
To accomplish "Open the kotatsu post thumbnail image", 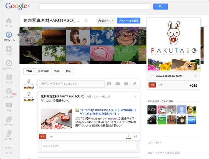I will 56,119.
